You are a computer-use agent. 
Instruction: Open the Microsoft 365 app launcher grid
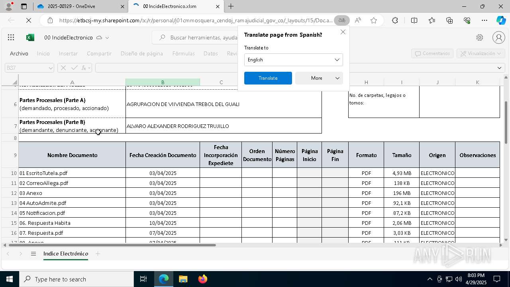click(11, 37)
